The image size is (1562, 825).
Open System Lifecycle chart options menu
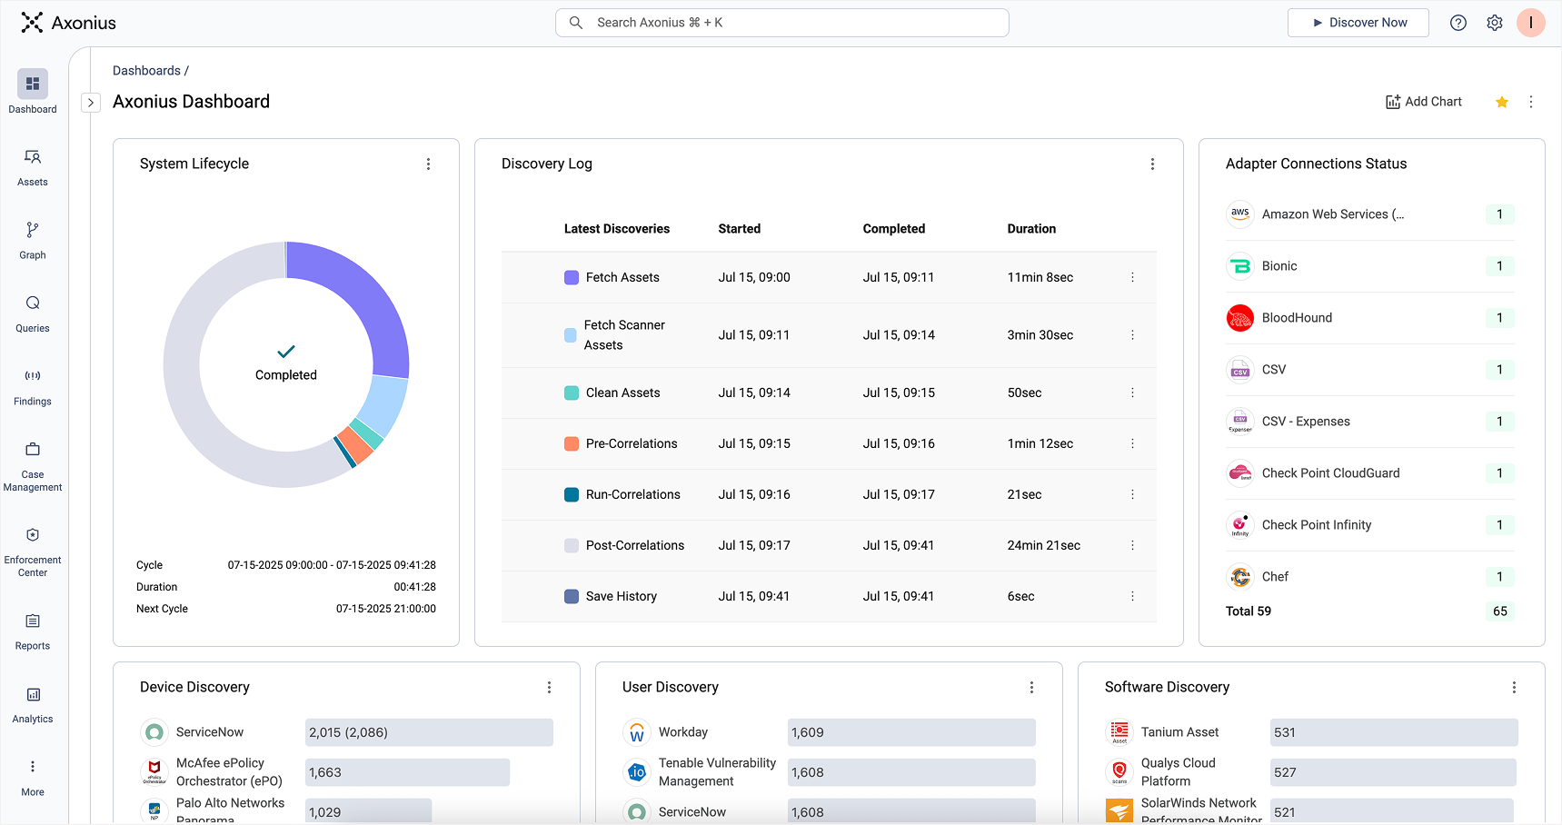(429, 164)
